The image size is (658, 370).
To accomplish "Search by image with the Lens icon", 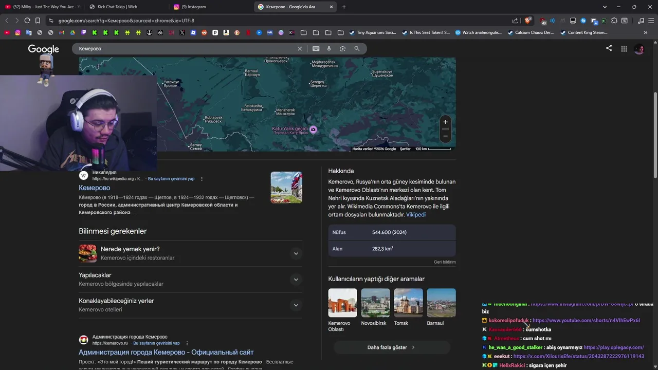I will pos(343,48).
